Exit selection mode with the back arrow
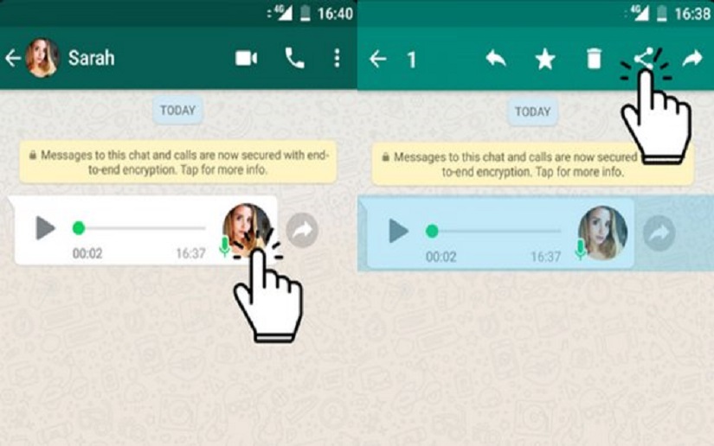This screenshot has height=446, width=714. [x=378, y=59]
